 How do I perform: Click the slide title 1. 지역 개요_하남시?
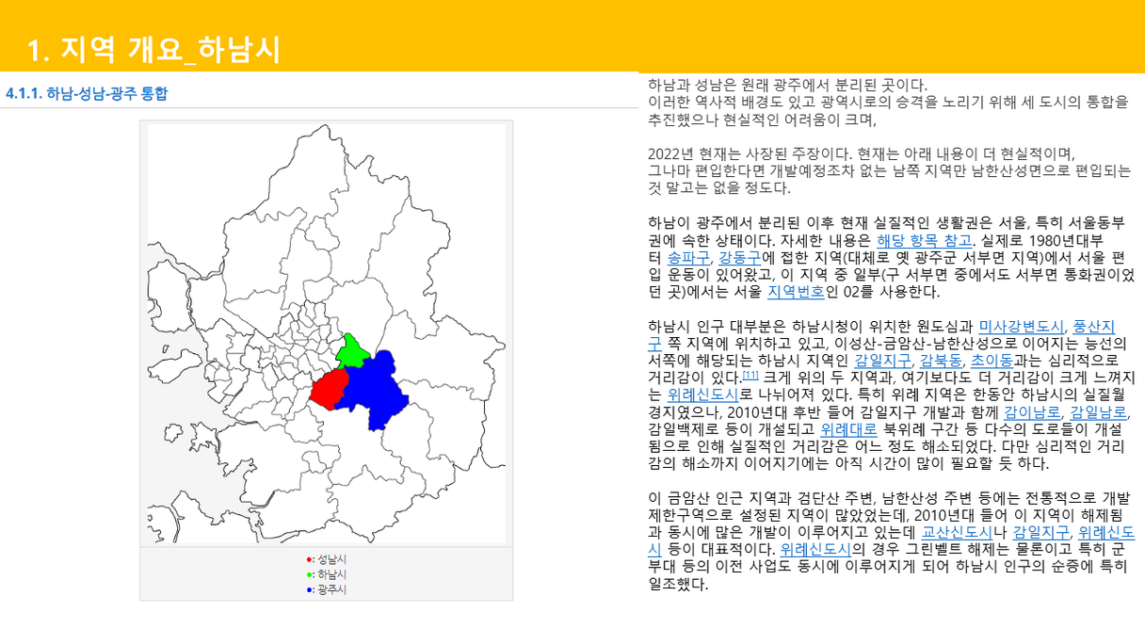(x=154, y=50)
